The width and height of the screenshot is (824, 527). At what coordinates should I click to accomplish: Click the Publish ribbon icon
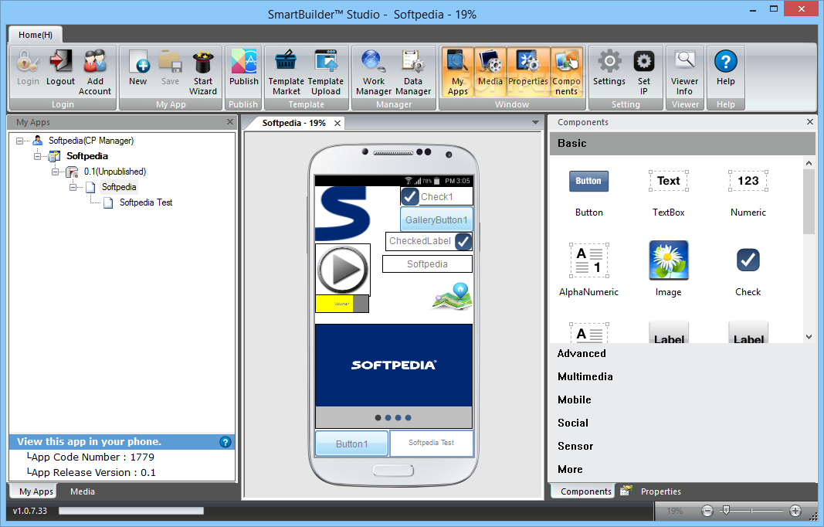coord(244,67)
